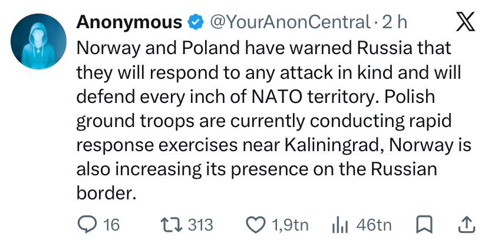Repost the tweet using the retweet arrows icon

pyautogui.click(x=171, y=225)
